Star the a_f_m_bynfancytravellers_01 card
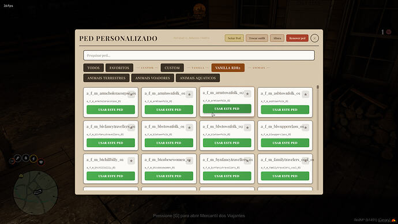 tap(247, 160)
